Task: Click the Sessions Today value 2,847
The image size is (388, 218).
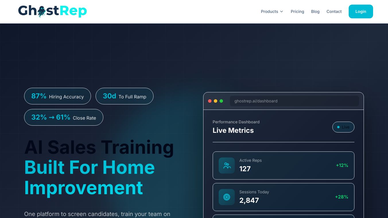Action: [x=249, y=201]
